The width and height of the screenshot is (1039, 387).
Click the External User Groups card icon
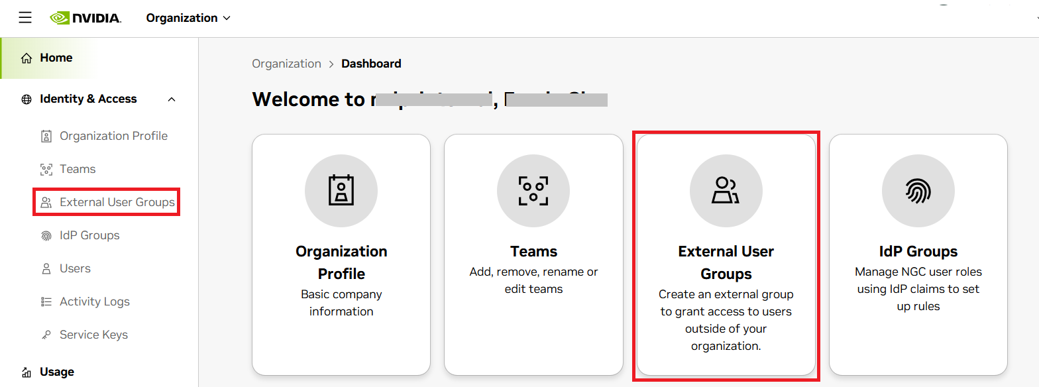pos(726,191)
